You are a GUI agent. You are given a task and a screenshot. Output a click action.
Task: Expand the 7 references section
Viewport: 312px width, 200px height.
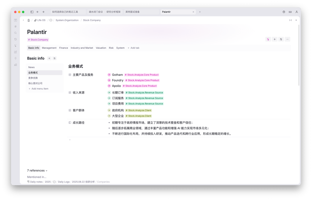click(37, 170)
